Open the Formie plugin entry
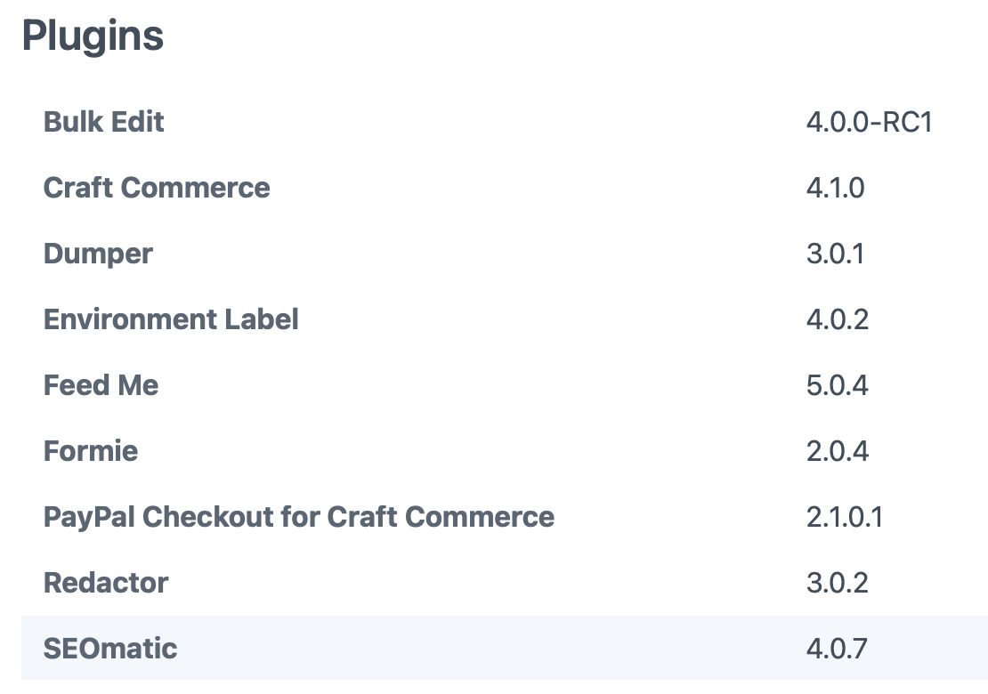 (91, 451)
